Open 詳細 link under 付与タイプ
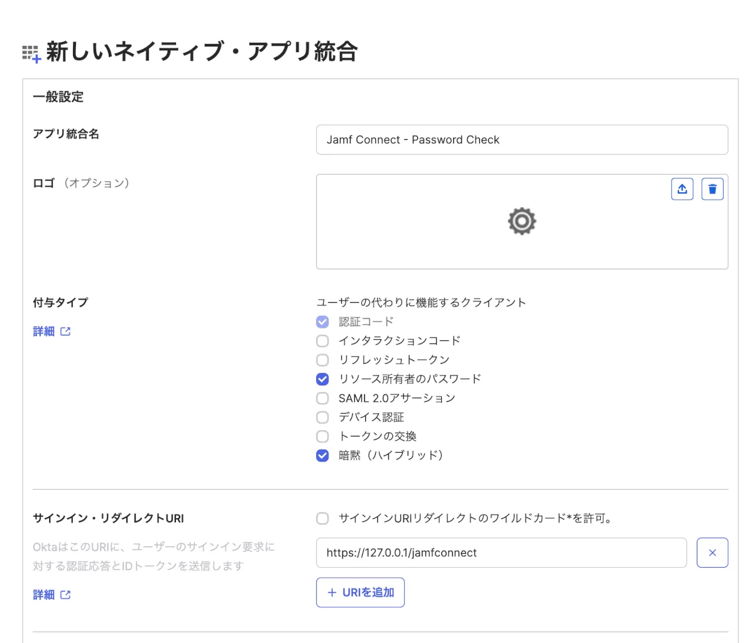 44,332
